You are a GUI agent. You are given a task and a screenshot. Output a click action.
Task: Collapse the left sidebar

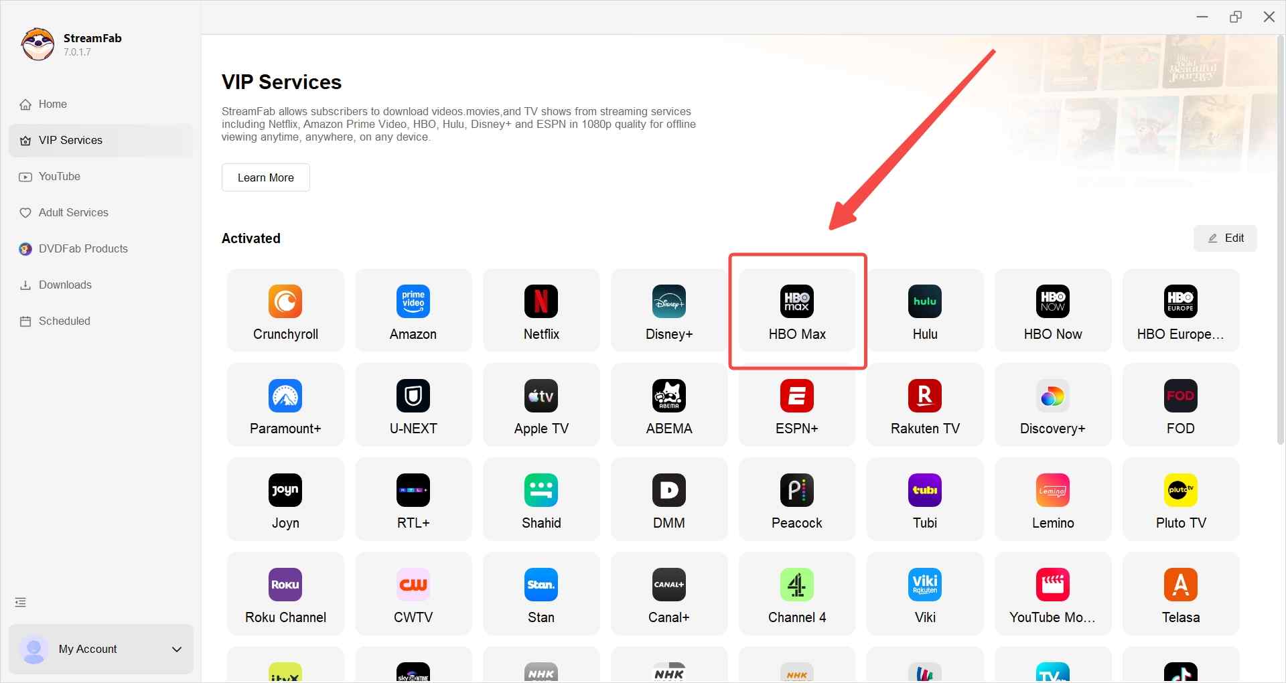coord(20,602)
